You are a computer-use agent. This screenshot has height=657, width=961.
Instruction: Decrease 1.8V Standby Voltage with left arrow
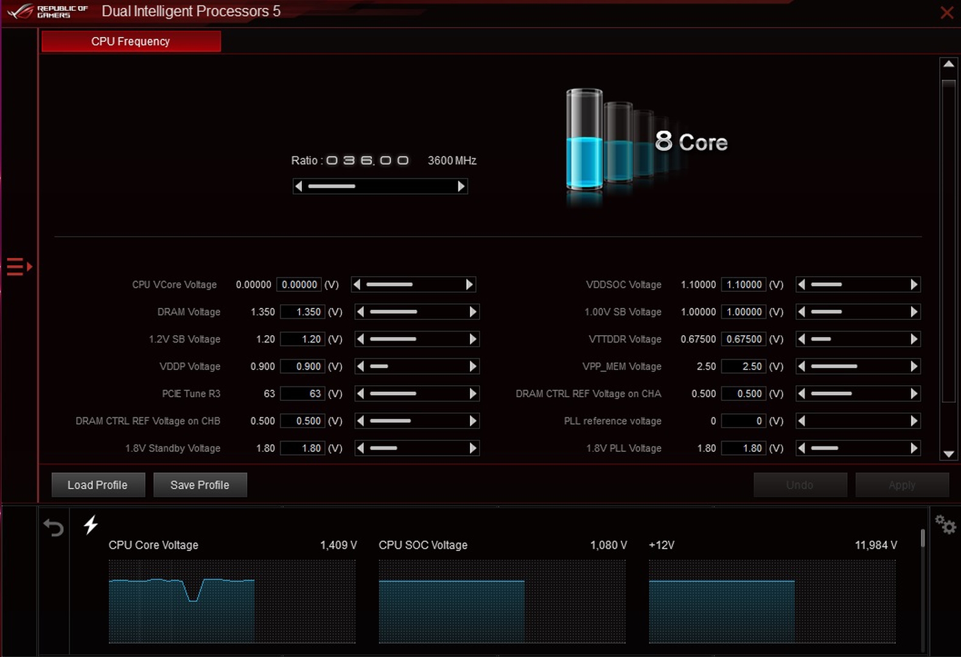(x=360, y=448)
